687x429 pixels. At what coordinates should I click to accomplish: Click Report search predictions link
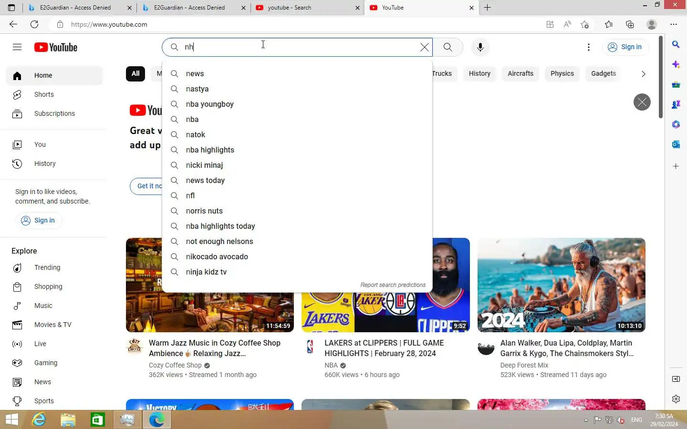pyautogui.click(x=393, y=285)
